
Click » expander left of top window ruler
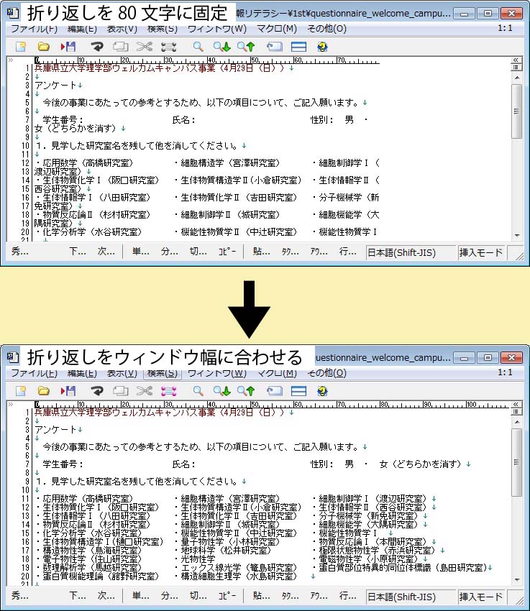[11, 60]
